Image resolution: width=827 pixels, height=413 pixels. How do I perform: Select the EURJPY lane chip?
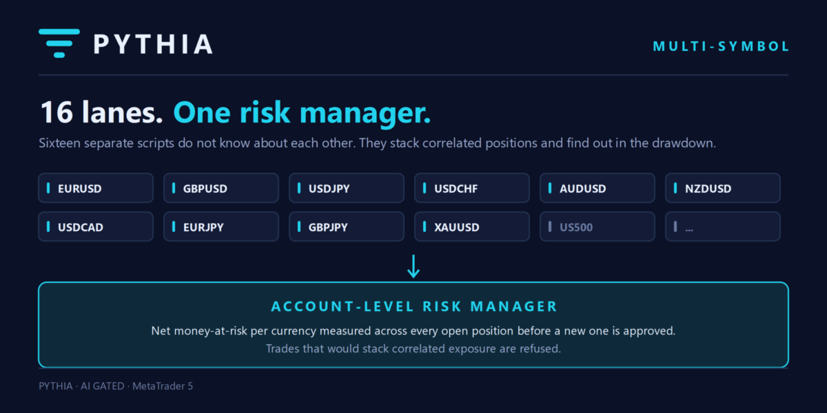221,226
